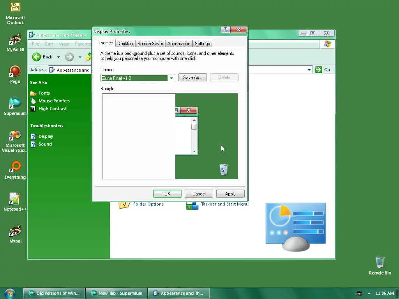The width and height of the screenshot is (399, 299).
Task: Open the Forward button history dropdown arrow
Action: pyautogui.click(x=80, y=57)
